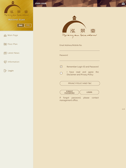
Task: Focus the Email Address/Mobile No. field
Action: 80,49
